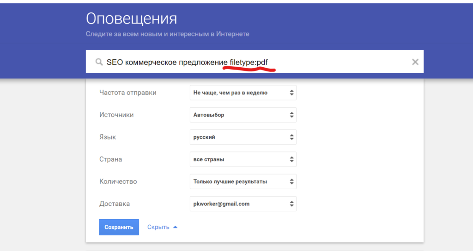473x251 pixels.
Task: Click the 'Частота отправки' label
Action: 127,93
